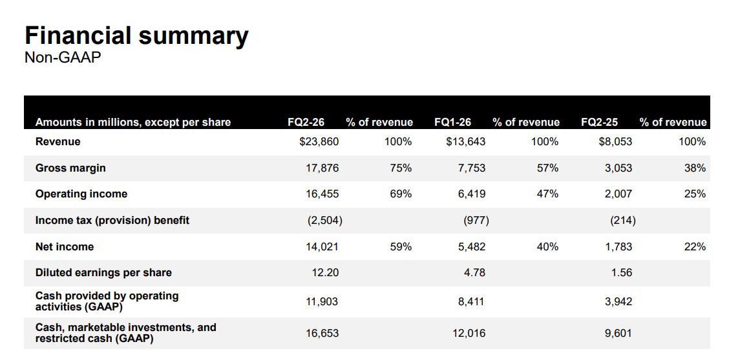Select the Cash provided by operating activities label

[107, 301]
